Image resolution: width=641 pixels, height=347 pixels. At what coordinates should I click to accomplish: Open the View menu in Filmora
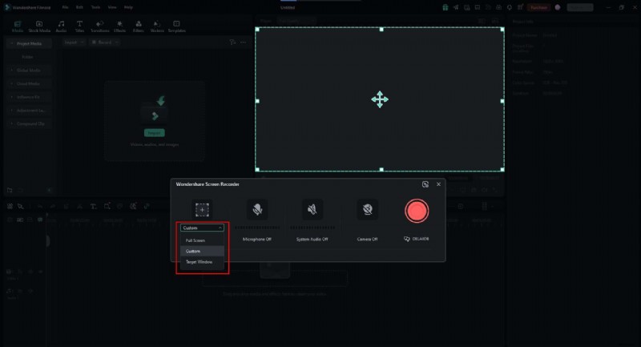pos(112,7)
